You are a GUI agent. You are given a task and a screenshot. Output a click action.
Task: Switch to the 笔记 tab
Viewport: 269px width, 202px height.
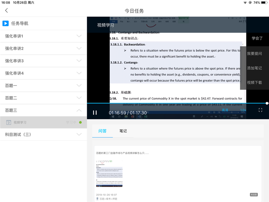[123, 131]
